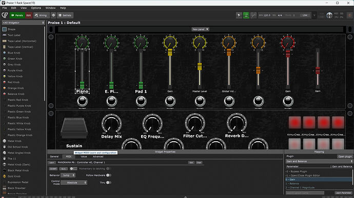Switch to the Value tab
This screenshot has height=198, width=354.
(84, 157)
